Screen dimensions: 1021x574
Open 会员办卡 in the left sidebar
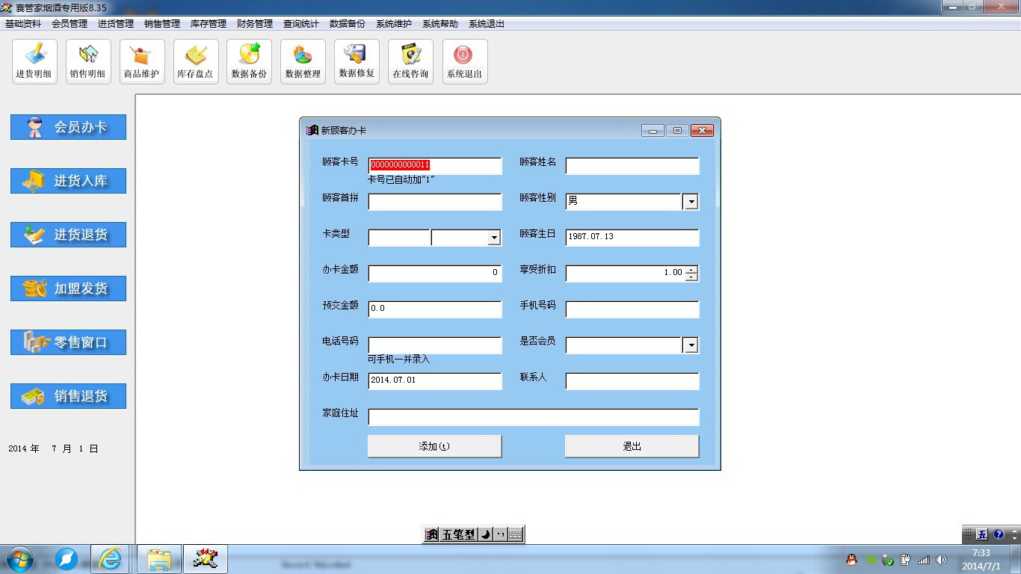coord(68,127)
